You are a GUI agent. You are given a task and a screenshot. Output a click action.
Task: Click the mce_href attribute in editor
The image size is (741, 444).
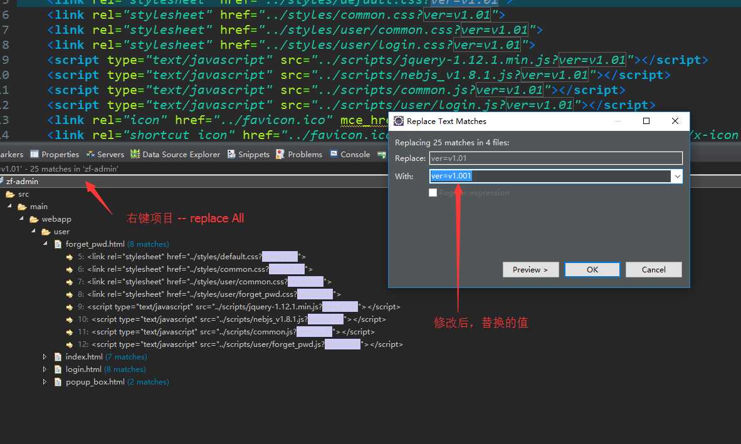pos(364,120)
